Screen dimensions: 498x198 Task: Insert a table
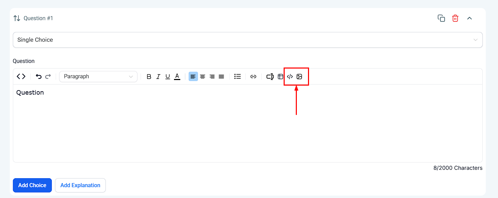(x=280, y=77)
